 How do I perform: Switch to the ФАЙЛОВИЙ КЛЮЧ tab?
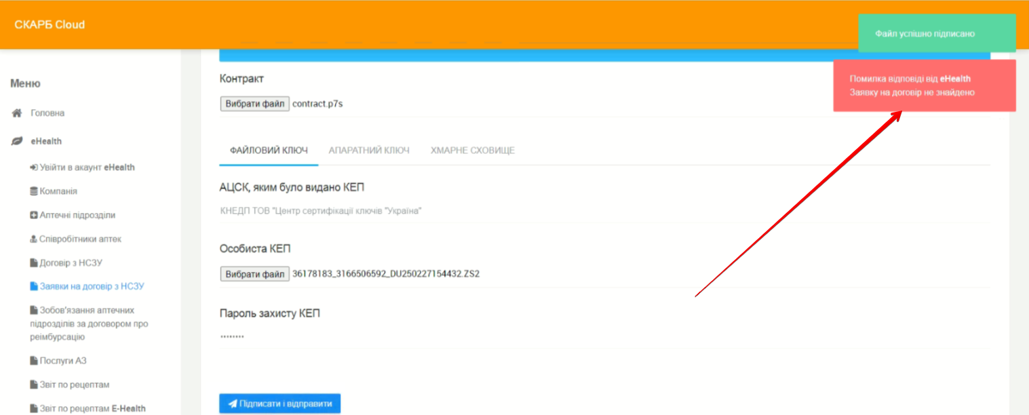point(269,151)
